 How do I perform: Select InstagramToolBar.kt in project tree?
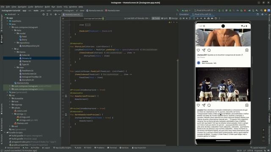(x=30, y=77)
